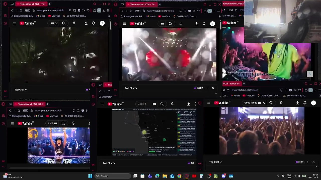Toggle VPN badge in bottom-left Opera window

(26, 110)
